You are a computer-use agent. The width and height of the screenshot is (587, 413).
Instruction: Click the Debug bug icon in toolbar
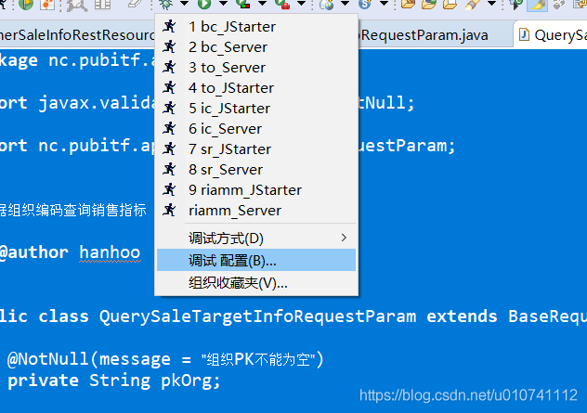[166, 5]
